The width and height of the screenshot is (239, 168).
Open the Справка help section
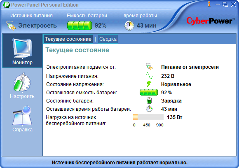[22, 119]
